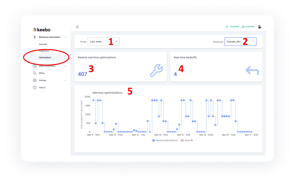Open user profile avatar
Screen dimensions: 295x182
(259, 27)
